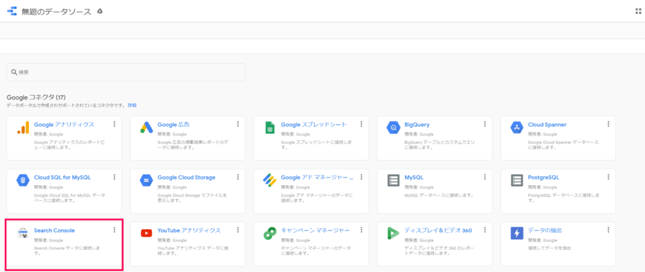Click the magnifier icon in the search box
Screen dimensions: 645x272
coord(14,72)
